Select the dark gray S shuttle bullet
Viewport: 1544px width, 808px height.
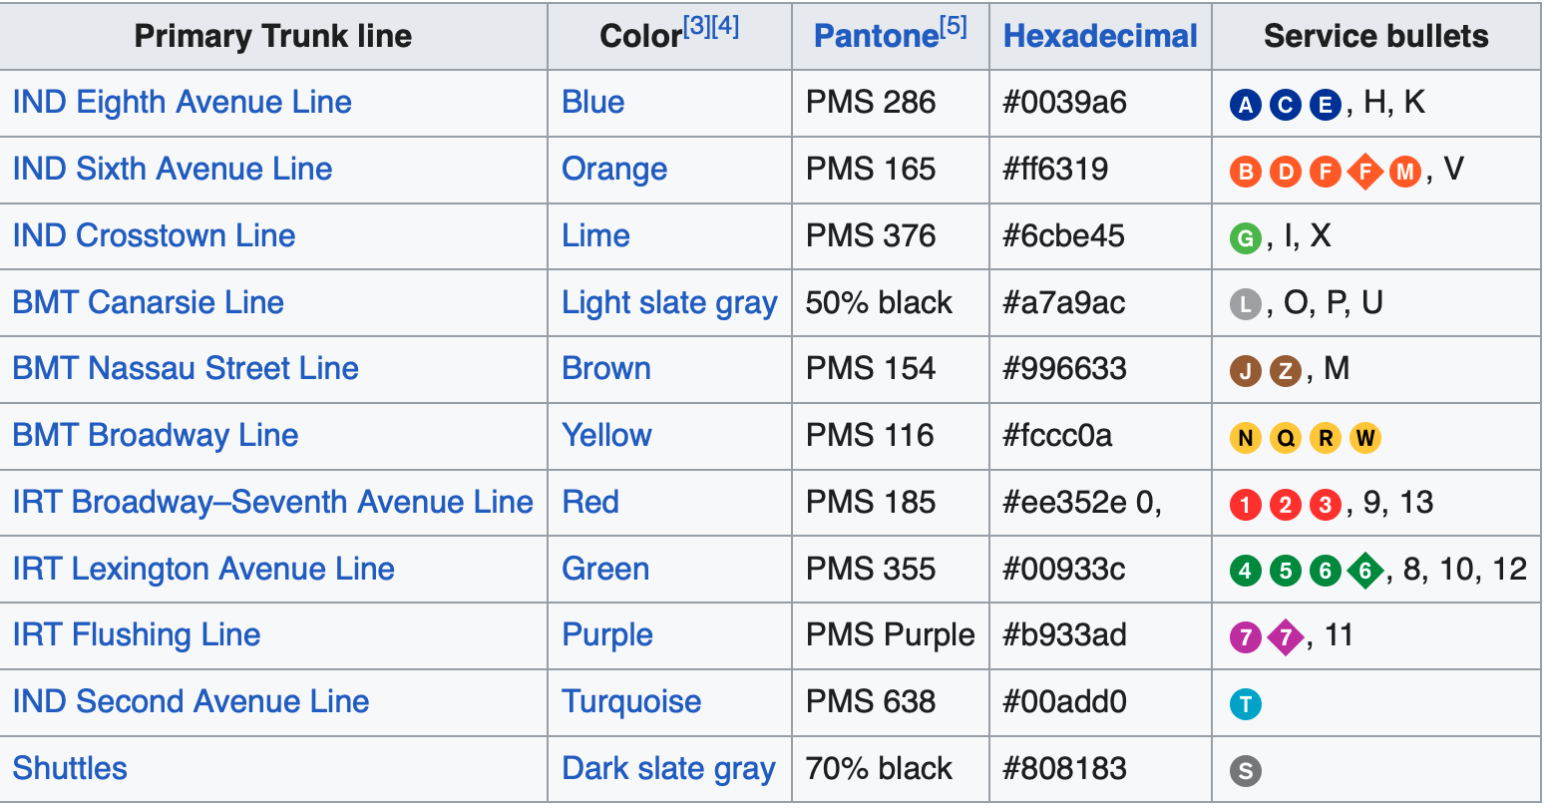(1246, 771)
